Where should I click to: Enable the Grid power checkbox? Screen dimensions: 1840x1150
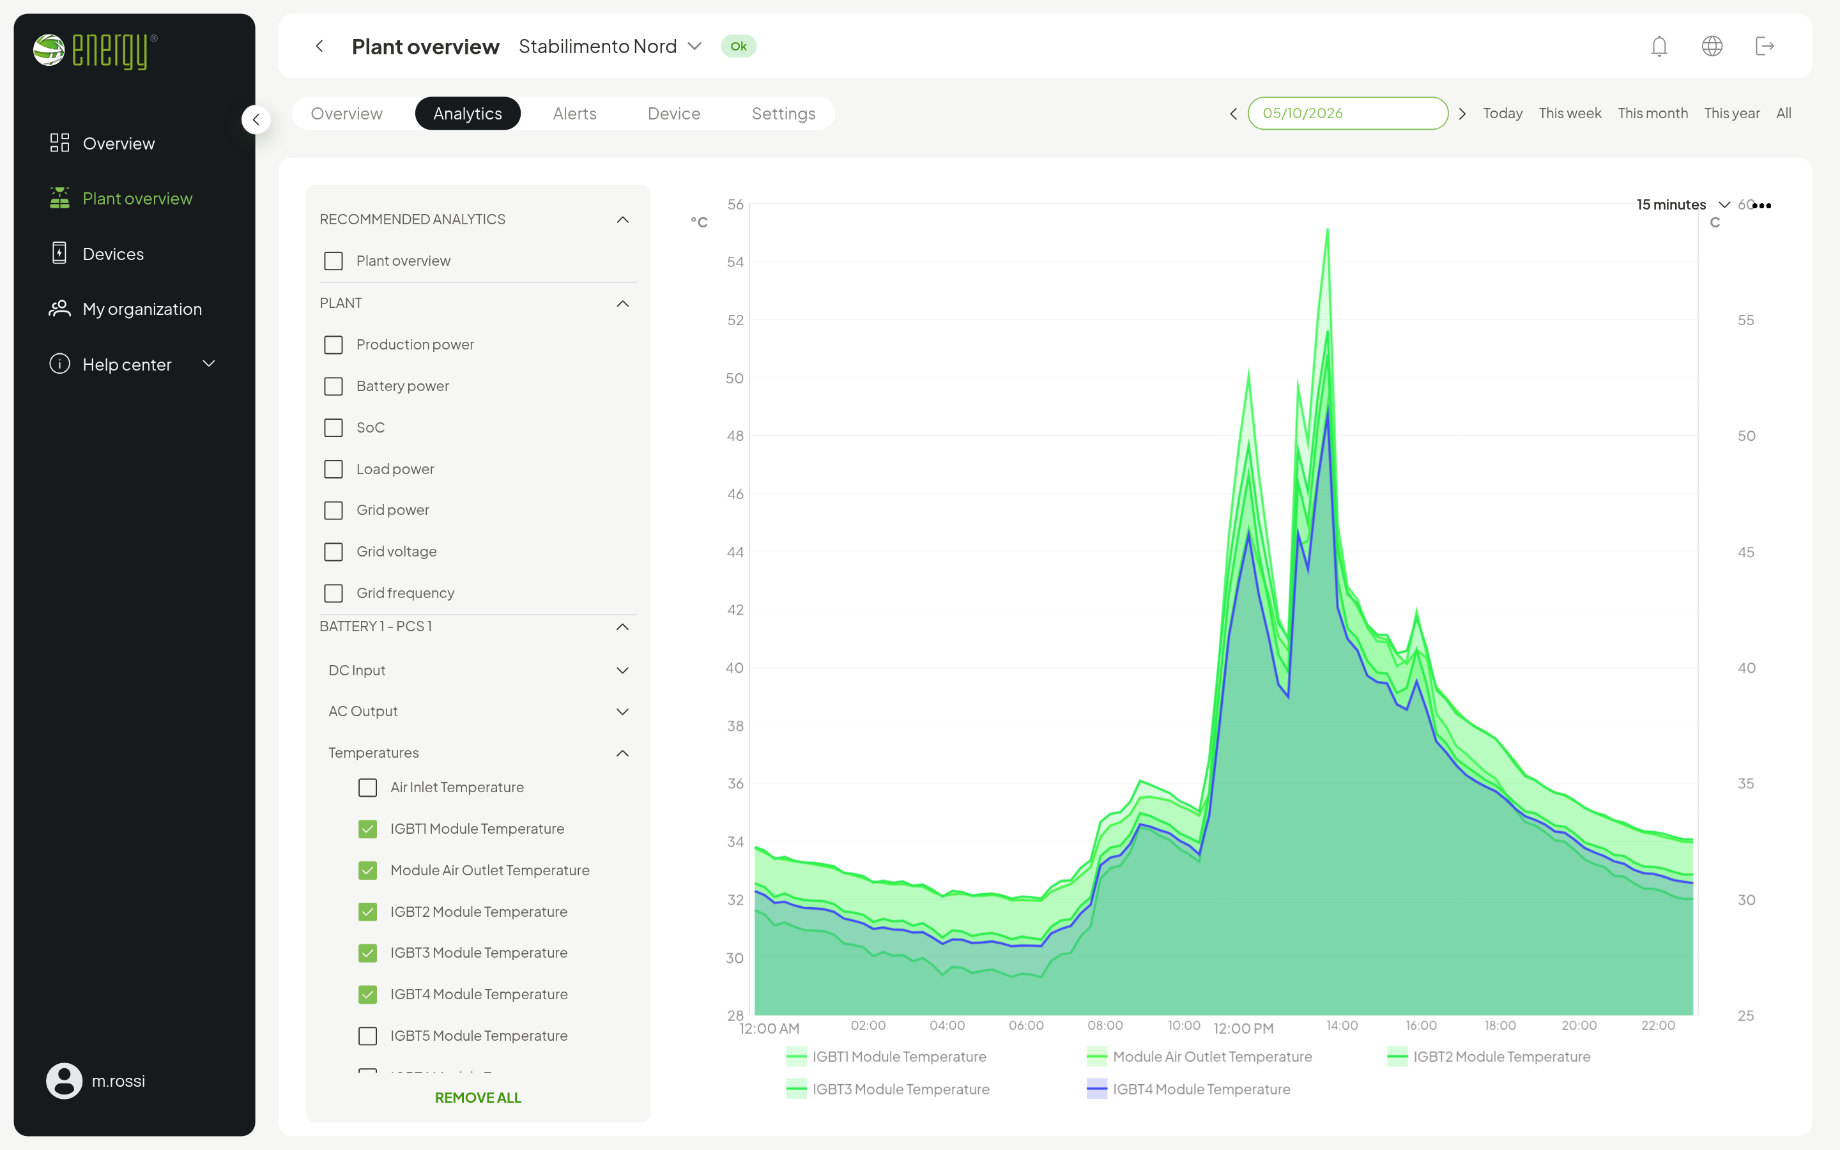[x=333, y=510]
